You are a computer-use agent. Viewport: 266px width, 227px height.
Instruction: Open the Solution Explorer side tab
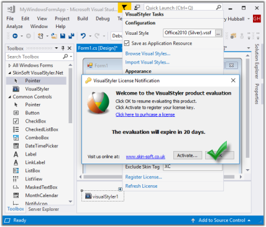257,62
